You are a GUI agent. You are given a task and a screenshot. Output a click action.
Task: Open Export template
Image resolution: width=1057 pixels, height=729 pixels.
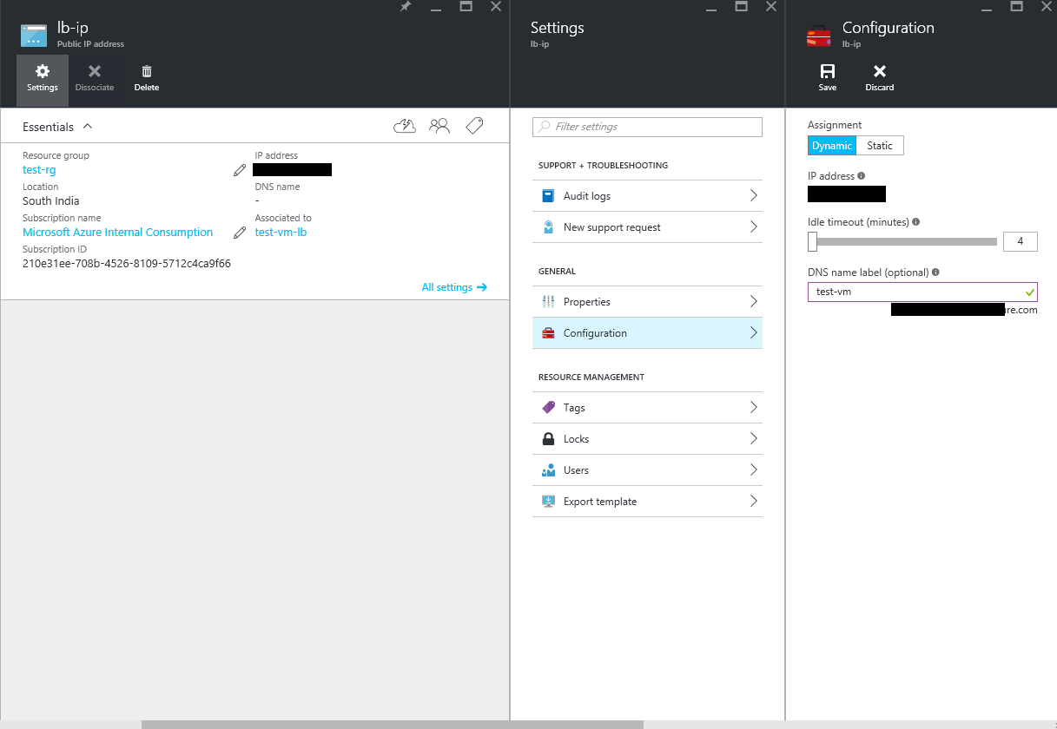click(647, 502)
